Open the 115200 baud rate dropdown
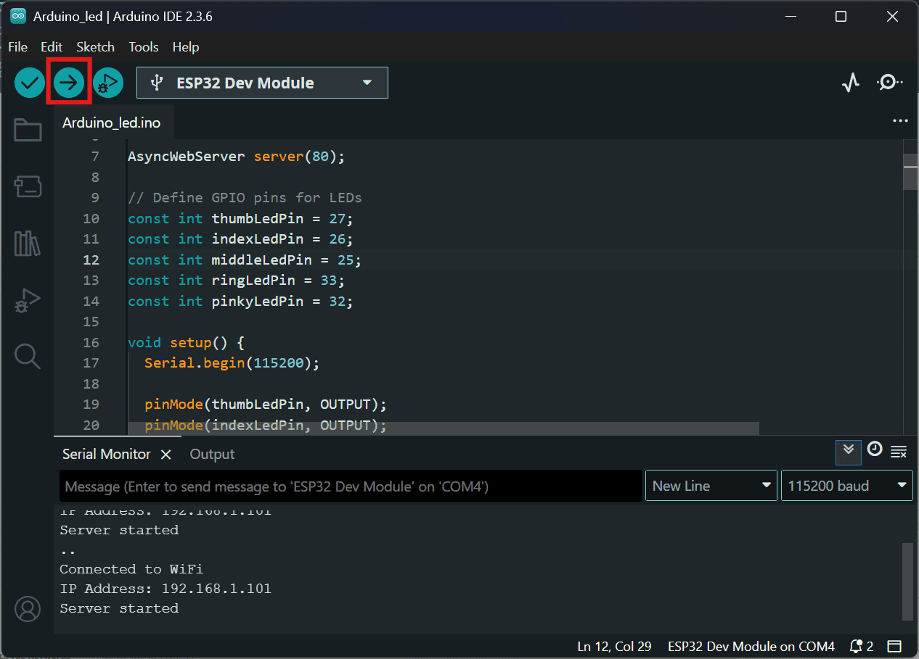919x659 pixels. pos(846,486)
